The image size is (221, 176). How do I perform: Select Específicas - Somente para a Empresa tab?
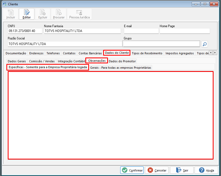[x=48, y=67]
